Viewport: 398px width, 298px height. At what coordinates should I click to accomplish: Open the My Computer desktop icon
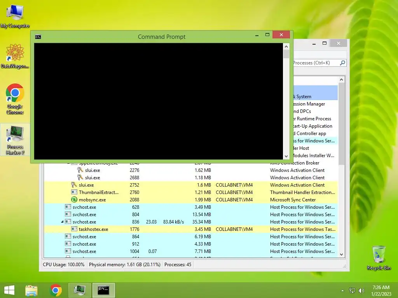pyautogui.click(x=15, y=16)
